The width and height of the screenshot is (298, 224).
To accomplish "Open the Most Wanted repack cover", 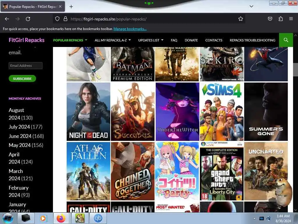I will click(177, 207).
